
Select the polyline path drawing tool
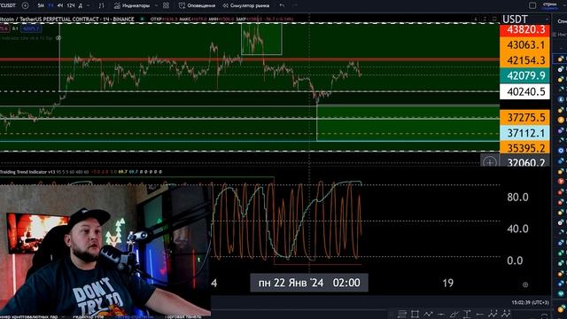428,314
